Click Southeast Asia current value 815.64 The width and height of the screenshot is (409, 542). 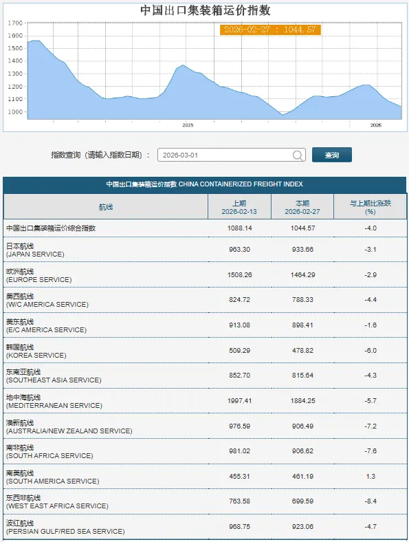point(302,376)
